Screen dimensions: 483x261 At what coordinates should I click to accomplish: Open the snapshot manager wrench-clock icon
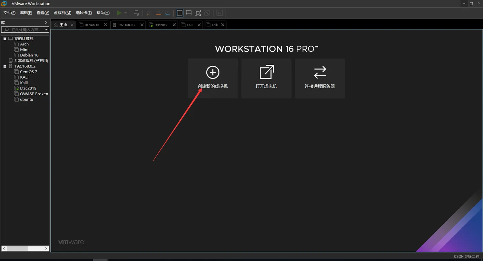click(x=167, y=13)
